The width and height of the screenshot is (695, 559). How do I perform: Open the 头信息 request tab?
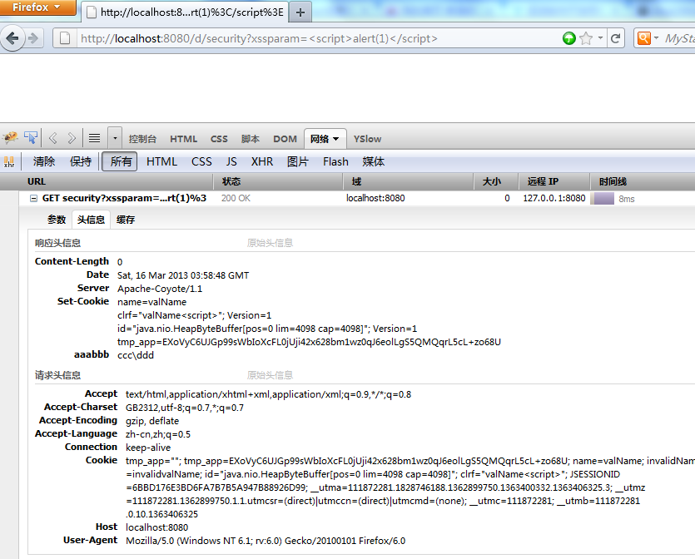[91, 220]
